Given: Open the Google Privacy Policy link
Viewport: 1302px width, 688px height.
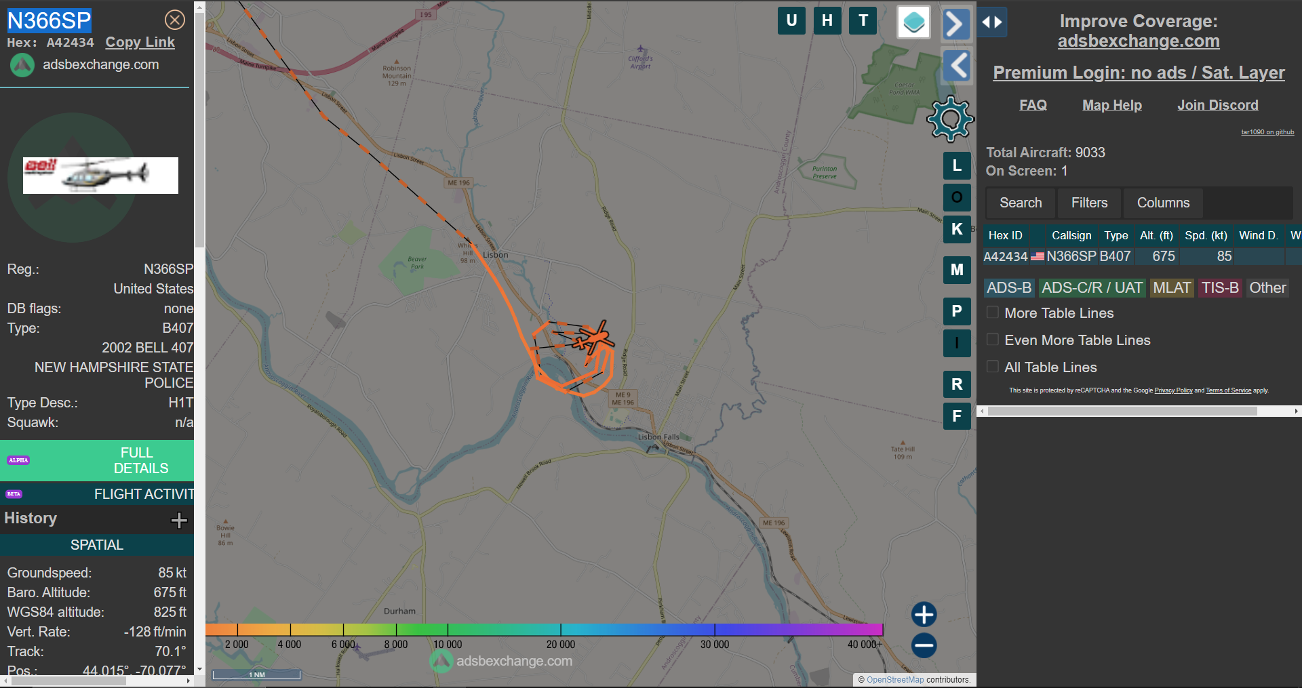Looking at the screenshot, I should [x=1173, y=390].
